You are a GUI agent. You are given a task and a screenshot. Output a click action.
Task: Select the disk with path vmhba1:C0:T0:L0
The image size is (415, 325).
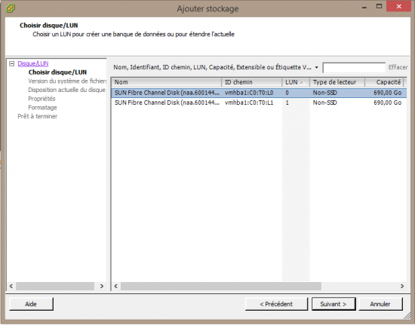pyautogui.click(x=259, y=93)
